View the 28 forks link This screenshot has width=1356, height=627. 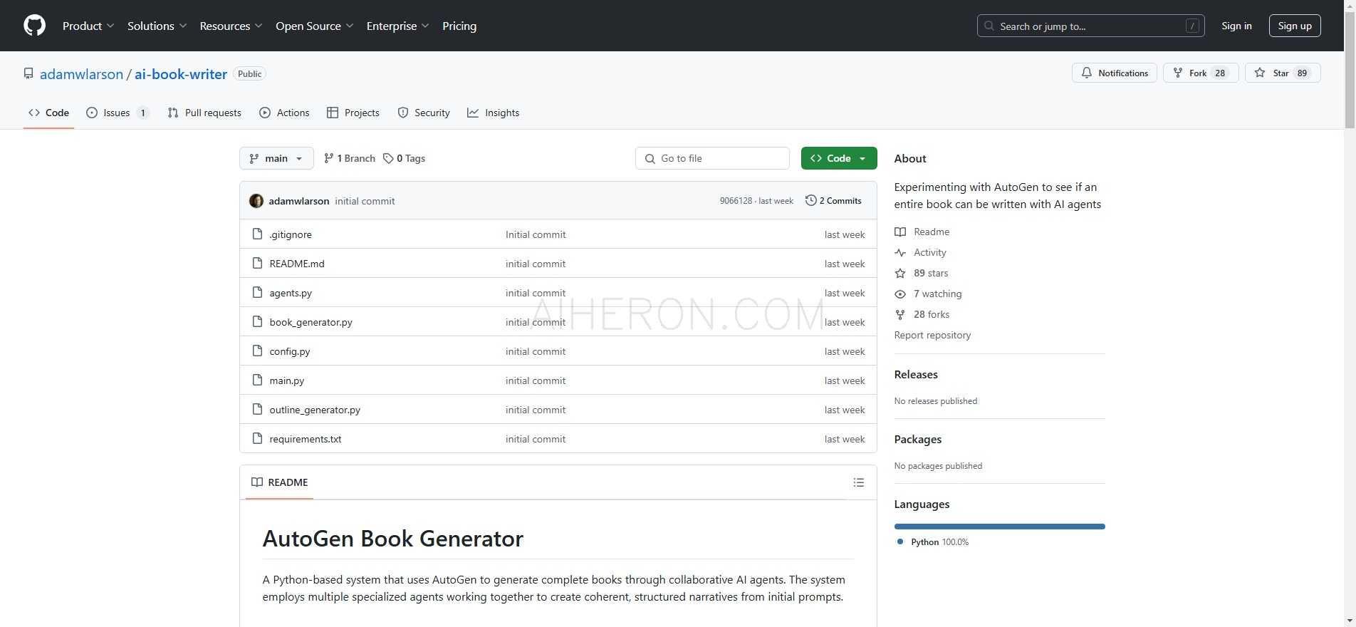922,314
